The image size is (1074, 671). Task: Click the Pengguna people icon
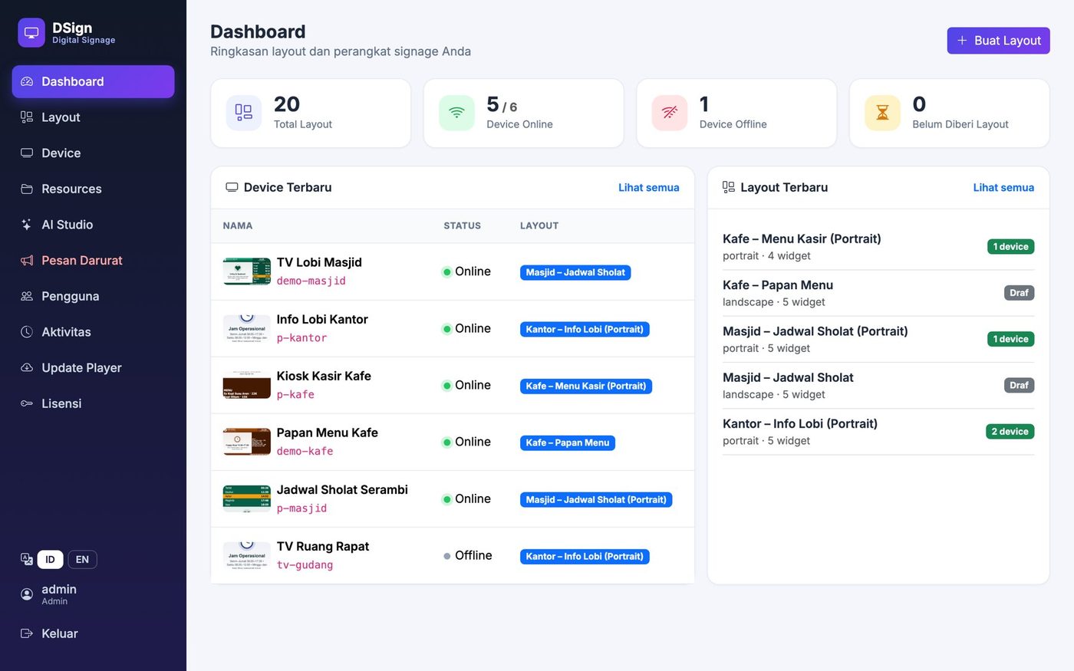[x=27, y=296]
